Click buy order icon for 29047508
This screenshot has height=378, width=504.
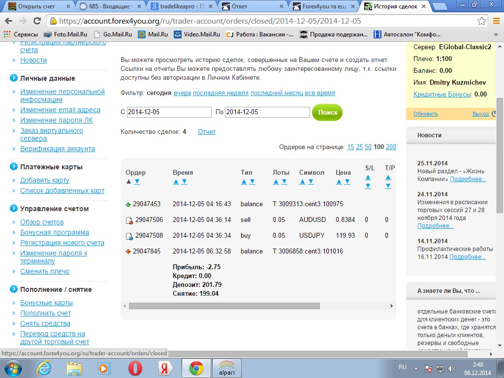click(129, 236)
